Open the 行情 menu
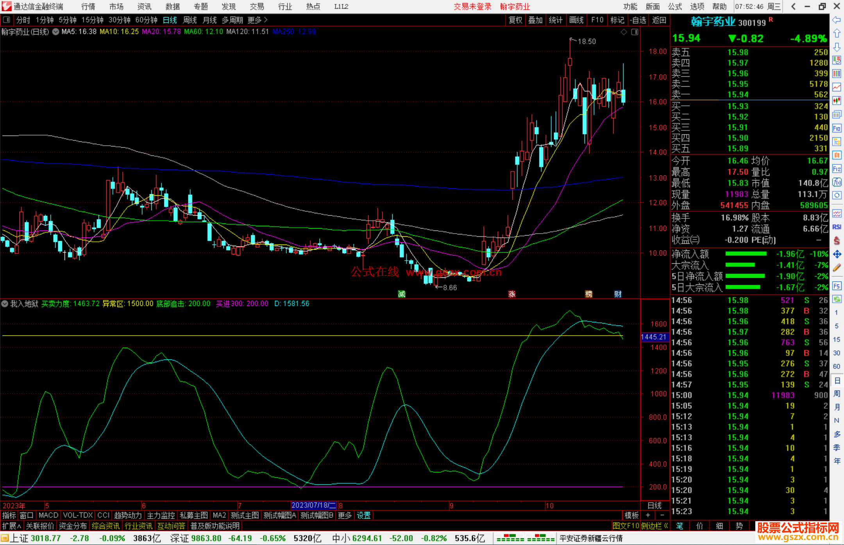This screenshot has height=545, width=844. coord(88,7)
